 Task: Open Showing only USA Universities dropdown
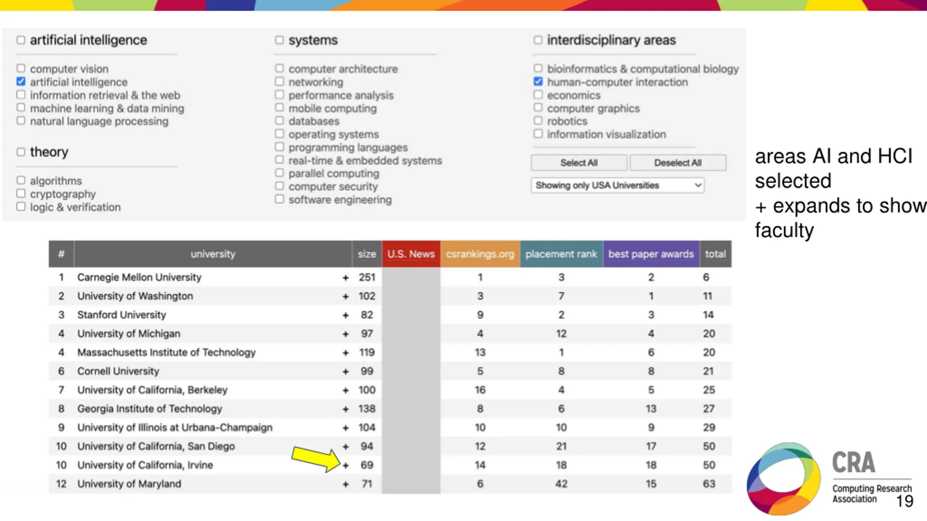point(618,185)
